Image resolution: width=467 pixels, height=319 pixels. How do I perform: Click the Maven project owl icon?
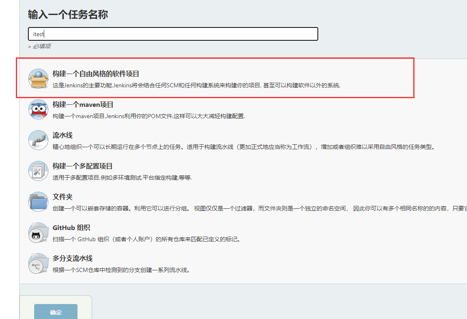[38, 109]
